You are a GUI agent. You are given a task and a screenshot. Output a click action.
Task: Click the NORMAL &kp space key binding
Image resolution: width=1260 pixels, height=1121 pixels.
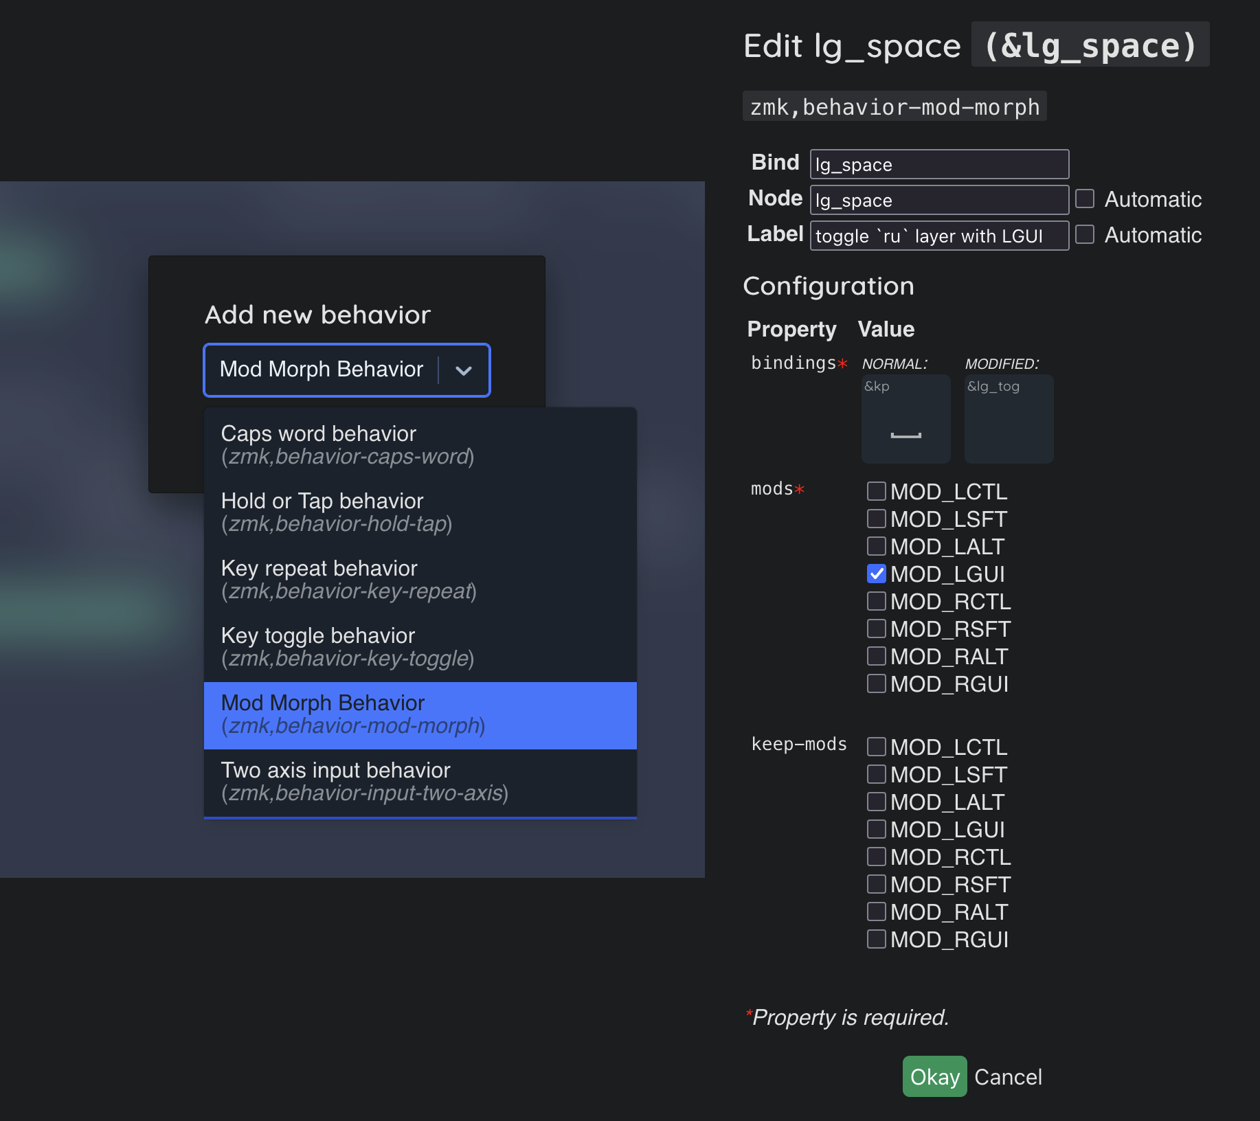pyautogui.click(x=905, y=419)
